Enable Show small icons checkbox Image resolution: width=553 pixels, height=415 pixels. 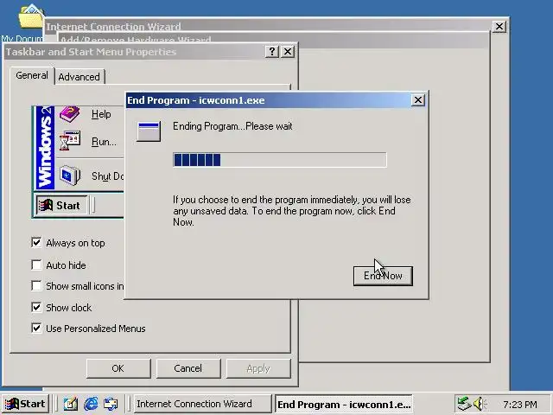point(36,285)
